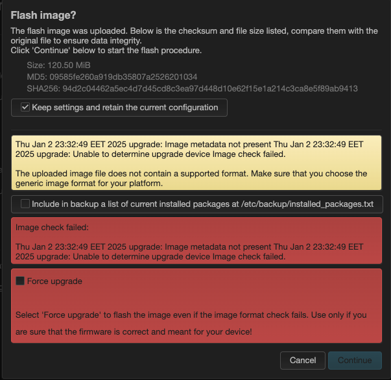Click Continue to start the flash
Viewport: 391px width, 380px height.
coord(355,361)
